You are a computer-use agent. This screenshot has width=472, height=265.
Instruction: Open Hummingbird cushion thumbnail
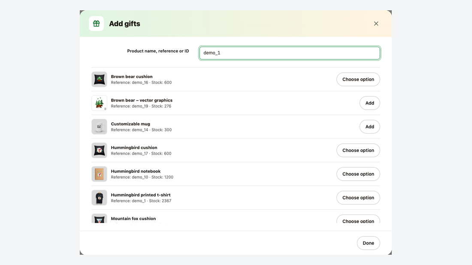[100, 150]
